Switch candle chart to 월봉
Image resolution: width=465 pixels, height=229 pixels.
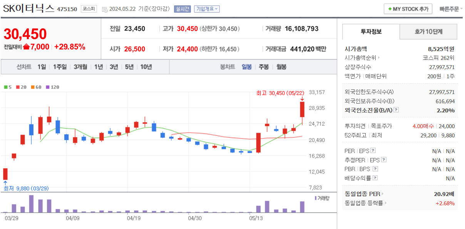click(x=281, y=67)
